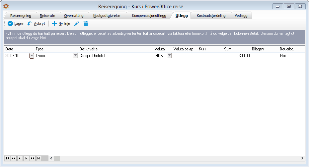Go to next record navigator arrow
Screen dimensions: 309x167
(26, 158)
